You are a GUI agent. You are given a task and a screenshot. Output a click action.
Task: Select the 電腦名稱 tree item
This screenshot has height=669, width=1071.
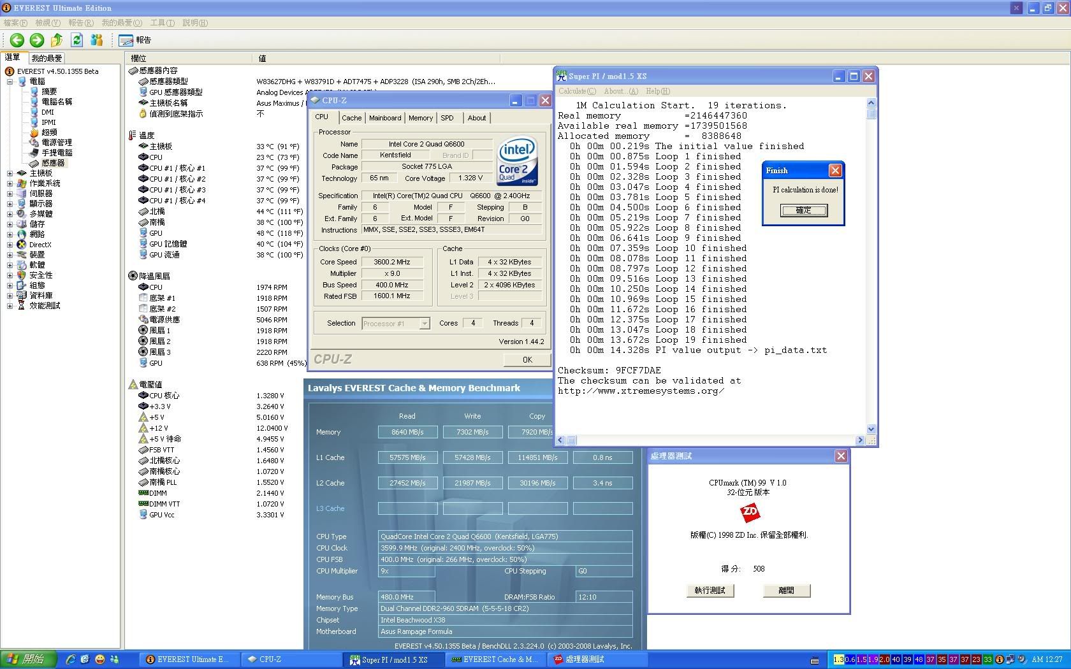[x=57, y=102]
